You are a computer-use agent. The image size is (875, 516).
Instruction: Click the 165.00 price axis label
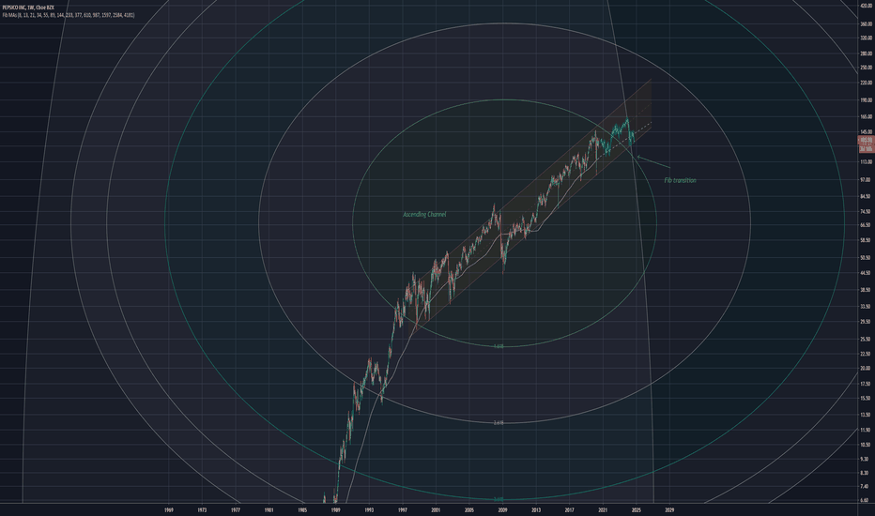[x=866, y=117]
